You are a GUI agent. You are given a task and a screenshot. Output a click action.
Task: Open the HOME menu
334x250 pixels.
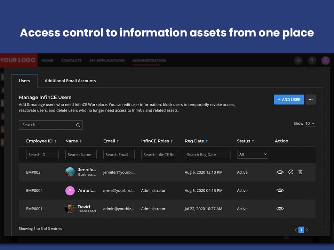tap(47, 60)
